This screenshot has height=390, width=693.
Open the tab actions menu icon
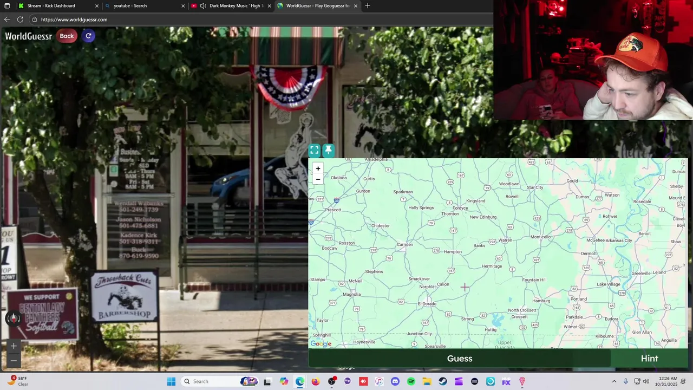point(6,6)
